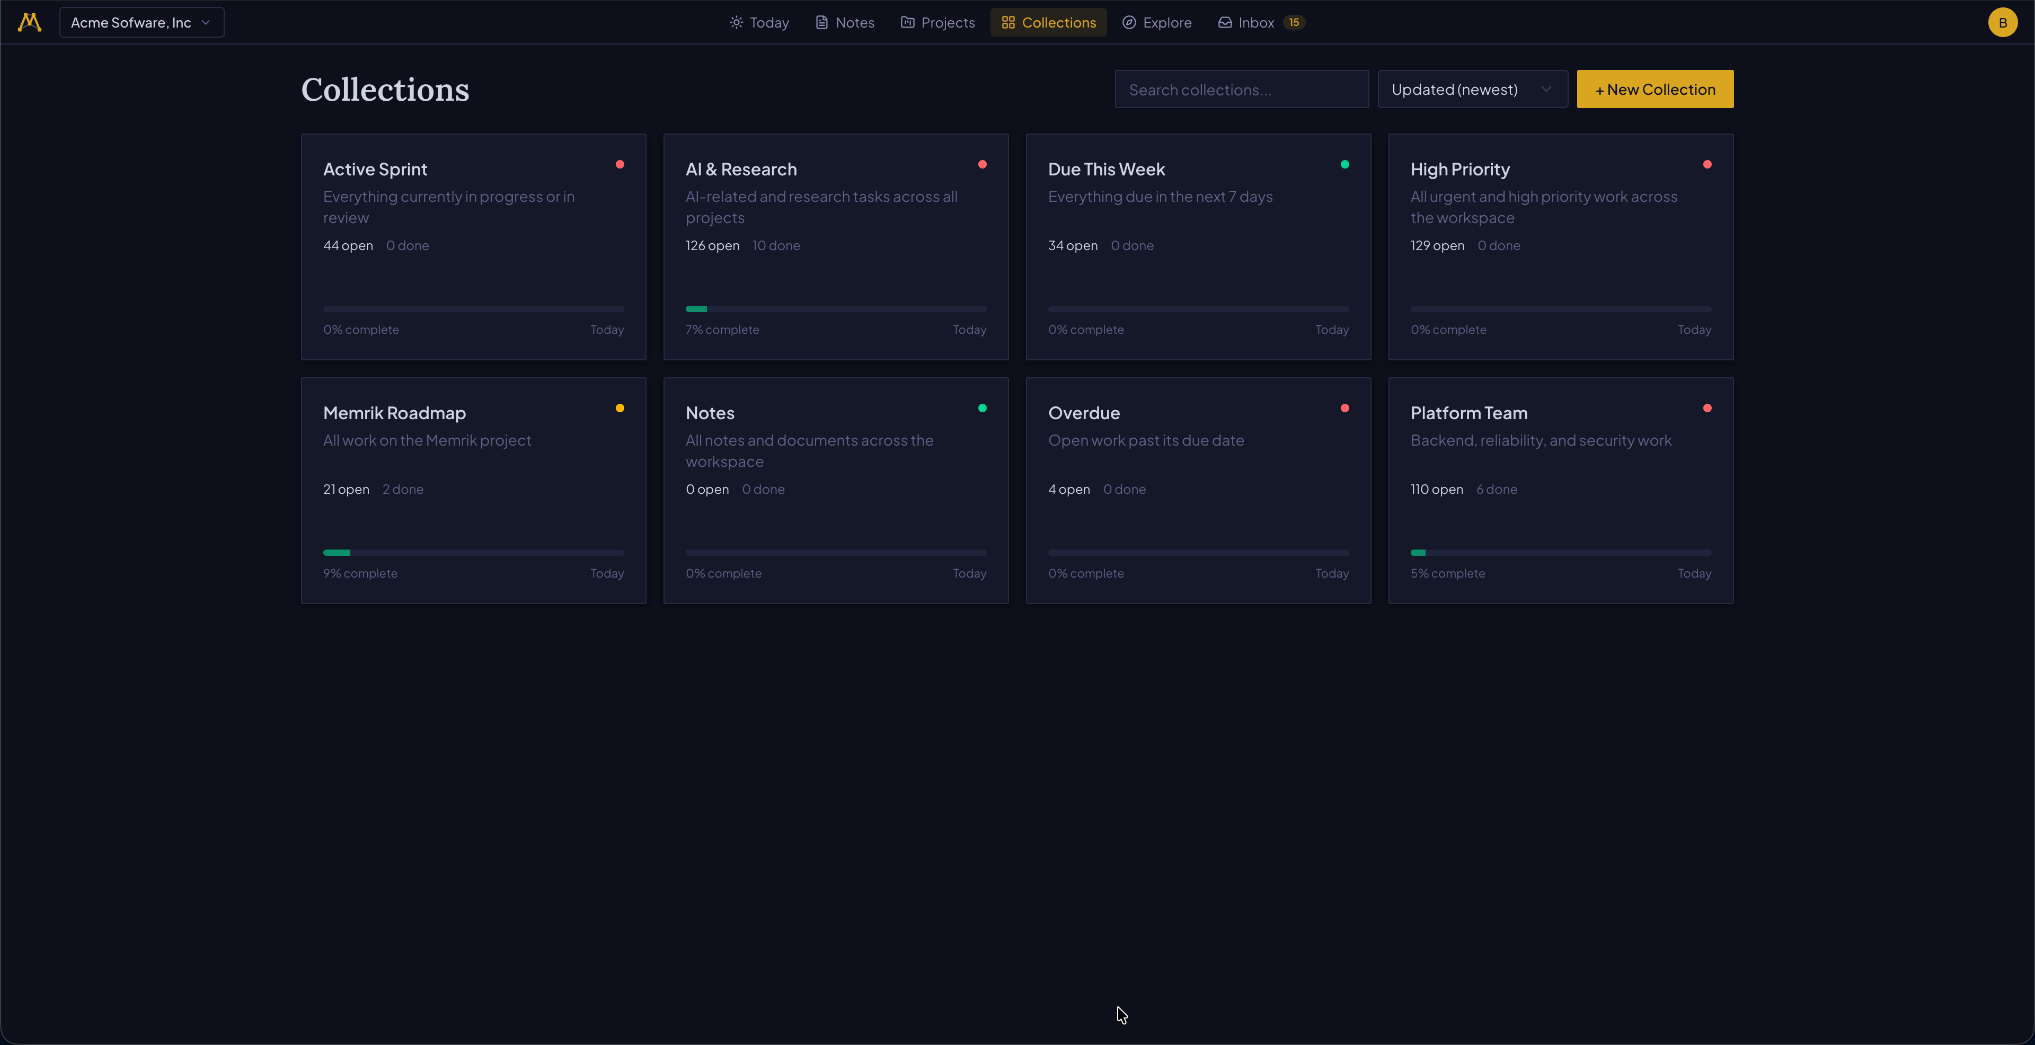Click the Collections grid icon in navigation

(x=1008, y=22)
